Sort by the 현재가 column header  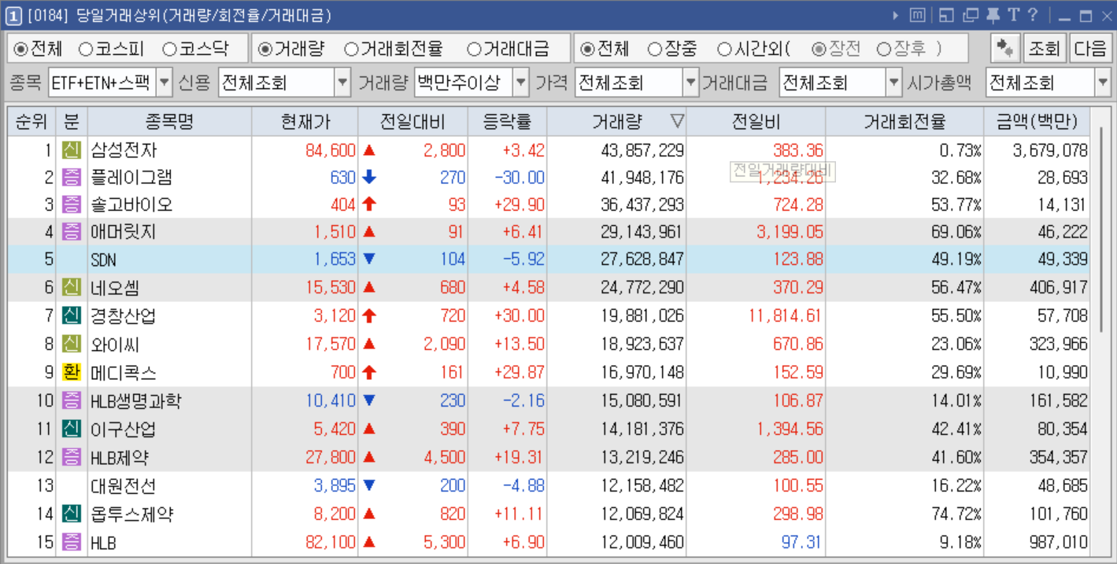coord(305,121)
